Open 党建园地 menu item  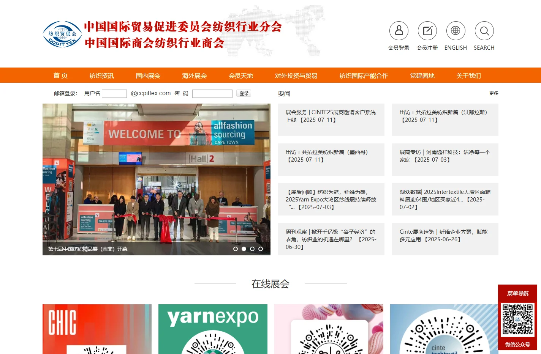422,76
